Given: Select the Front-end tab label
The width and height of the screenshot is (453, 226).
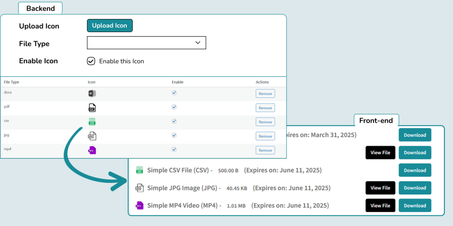Looking at the screenshot, I should click(376, 121).
